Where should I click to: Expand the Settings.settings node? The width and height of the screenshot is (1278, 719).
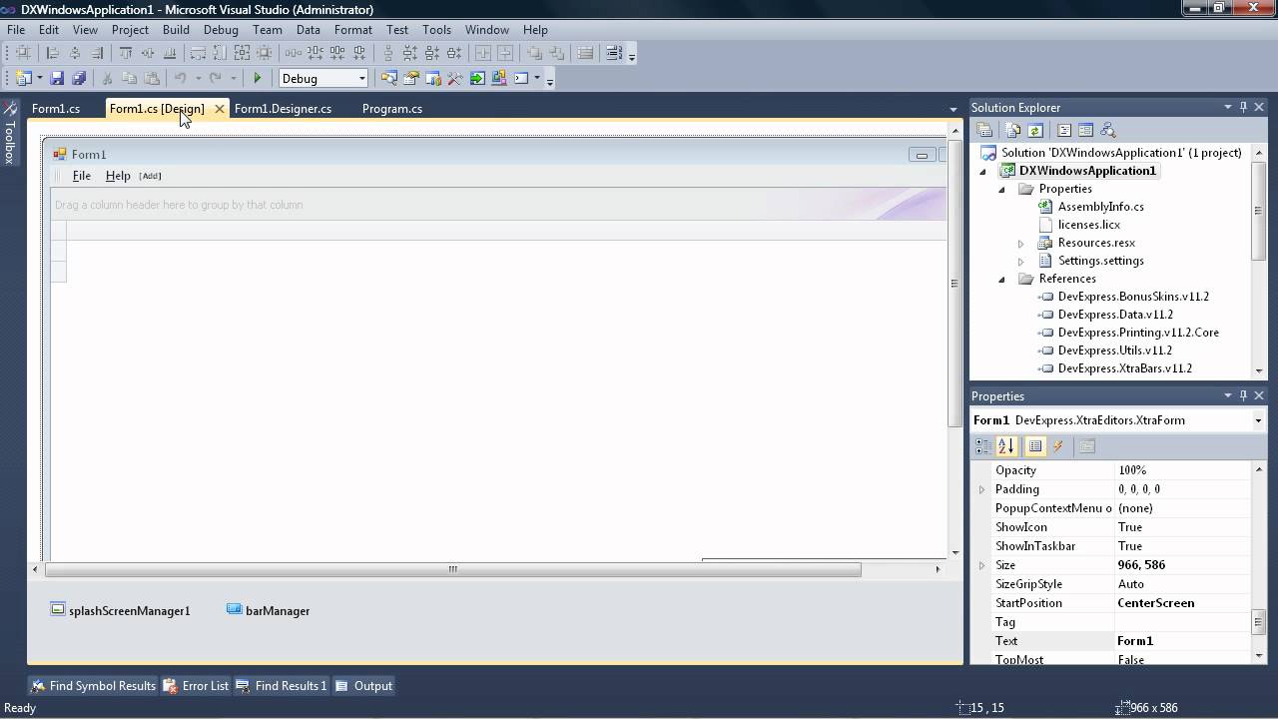pyautogui.click(x=1020, y=262)
